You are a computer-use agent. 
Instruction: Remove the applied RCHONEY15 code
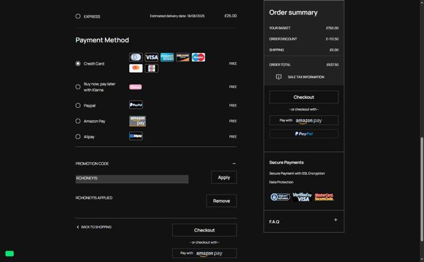pyautogui.click(x=221, y=201)
